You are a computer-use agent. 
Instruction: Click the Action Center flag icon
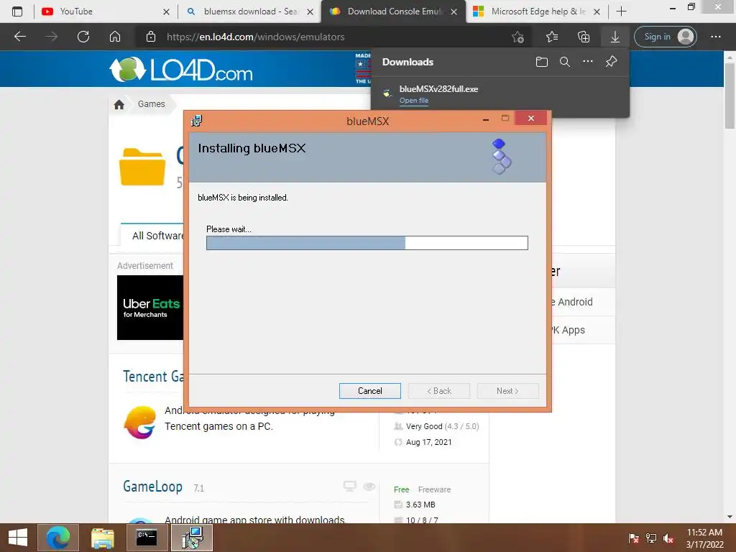coord(634,538)
